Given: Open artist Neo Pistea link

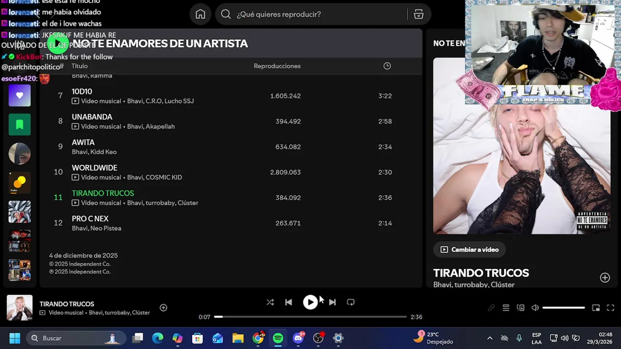Looking at the screenshot, I should click(x=105, y=228).
